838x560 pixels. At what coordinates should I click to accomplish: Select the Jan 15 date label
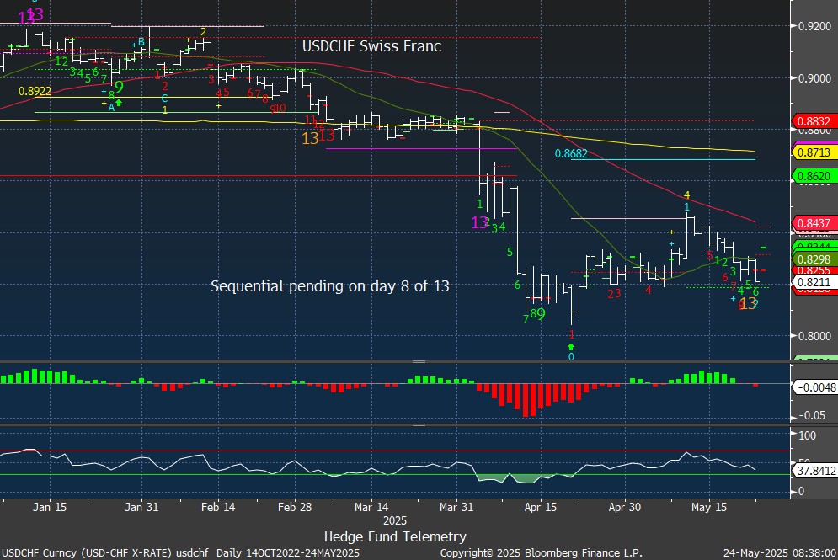[50, 507]
